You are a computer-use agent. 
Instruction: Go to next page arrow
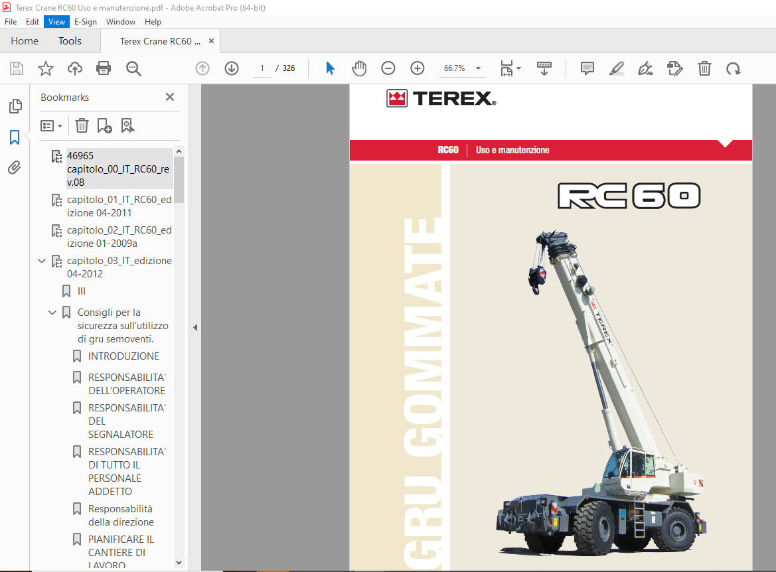232,68
